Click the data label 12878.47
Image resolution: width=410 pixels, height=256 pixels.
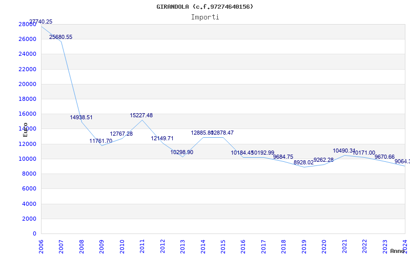[223, 133]
